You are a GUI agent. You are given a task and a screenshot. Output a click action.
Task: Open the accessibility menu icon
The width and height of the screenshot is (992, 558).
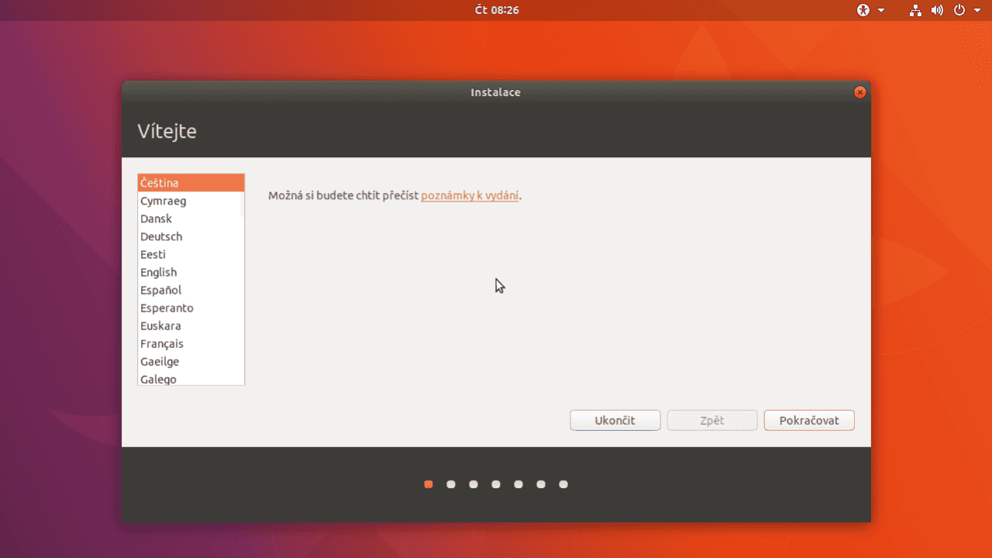point(863,10)
